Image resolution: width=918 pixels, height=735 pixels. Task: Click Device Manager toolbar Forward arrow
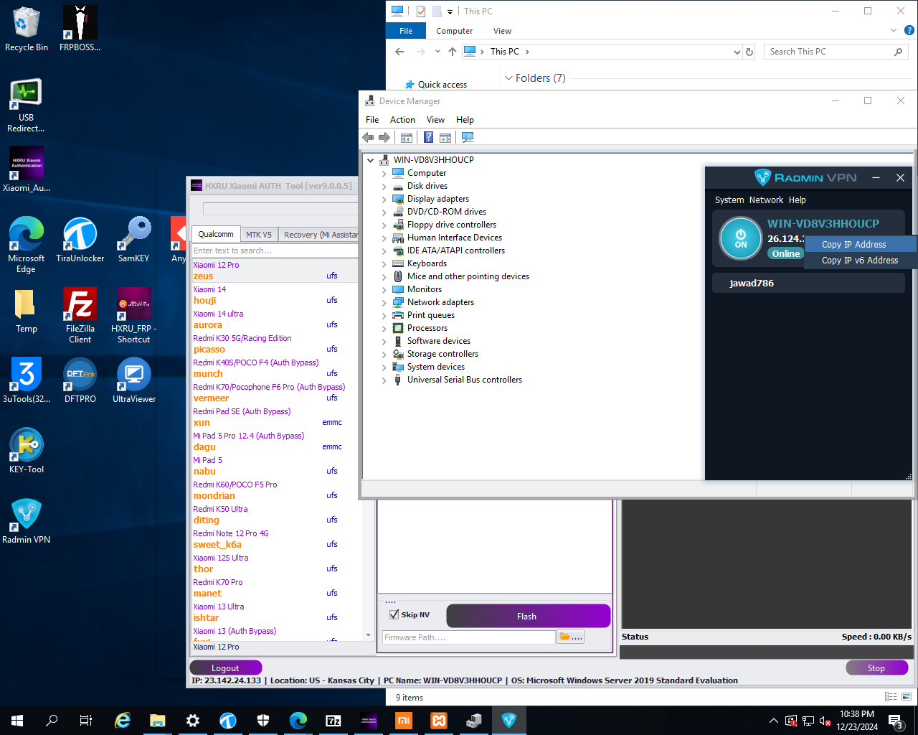point(384,137)
